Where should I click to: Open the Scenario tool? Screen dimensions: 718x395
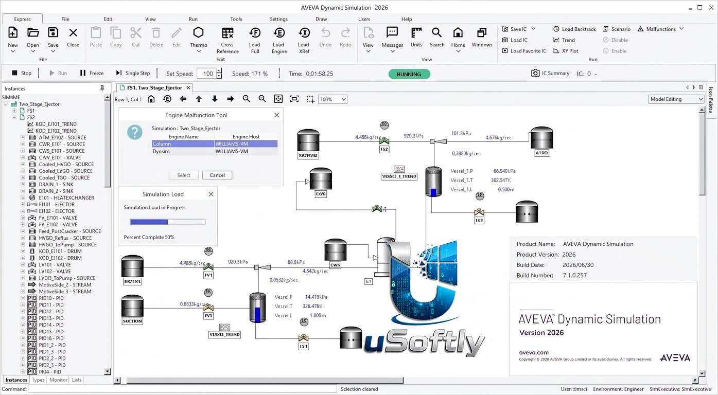tap(617, 29)
